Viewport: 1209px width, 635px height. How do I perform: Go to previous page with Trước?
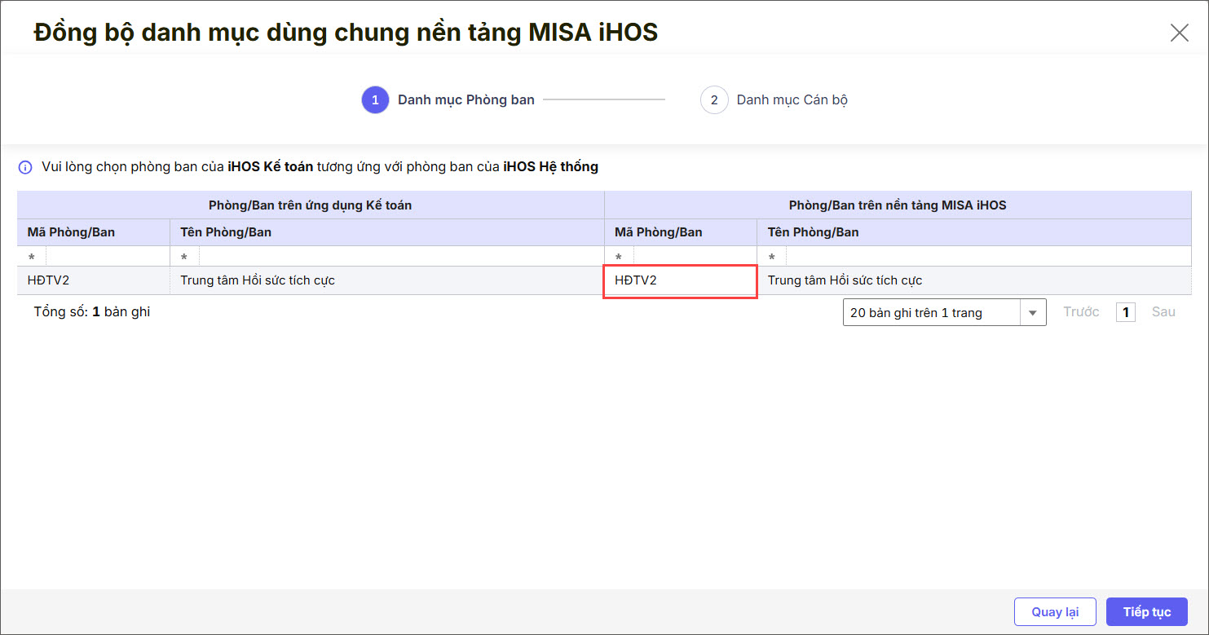pyautogui.click(x=1081, y=312)
